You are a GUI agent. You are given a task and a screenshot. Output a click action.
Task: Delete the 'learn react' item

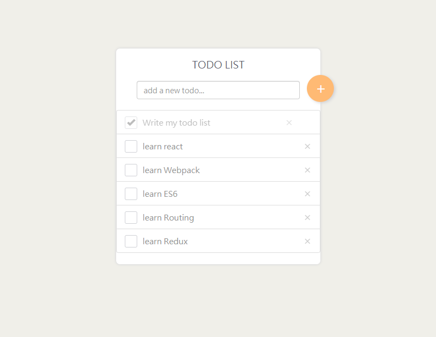(307, 146)
